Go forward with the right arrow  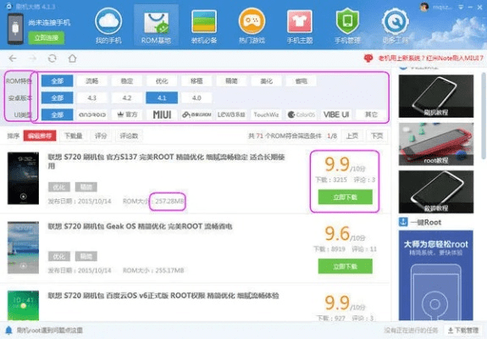point(32,58)
